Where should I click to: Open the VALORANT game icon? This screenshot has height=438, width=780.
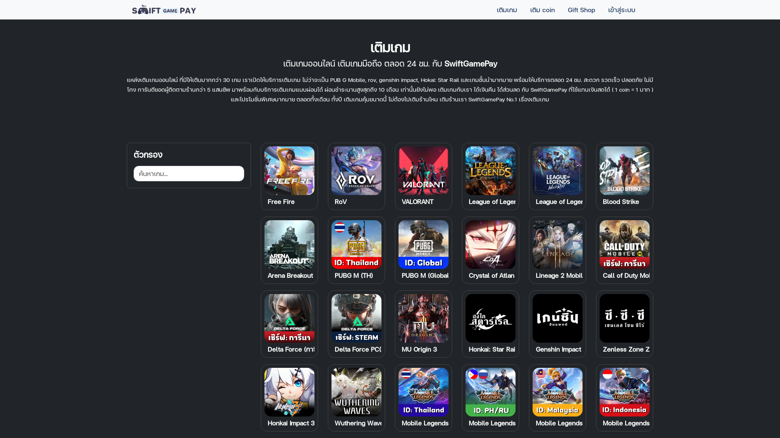[x=423, y=171]
